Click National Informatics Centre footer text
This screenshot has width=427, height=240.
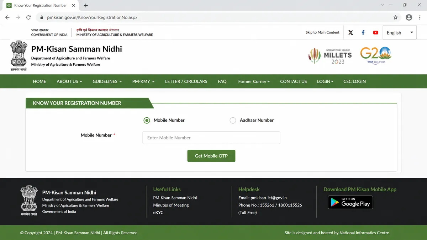(x=364, y=233)
